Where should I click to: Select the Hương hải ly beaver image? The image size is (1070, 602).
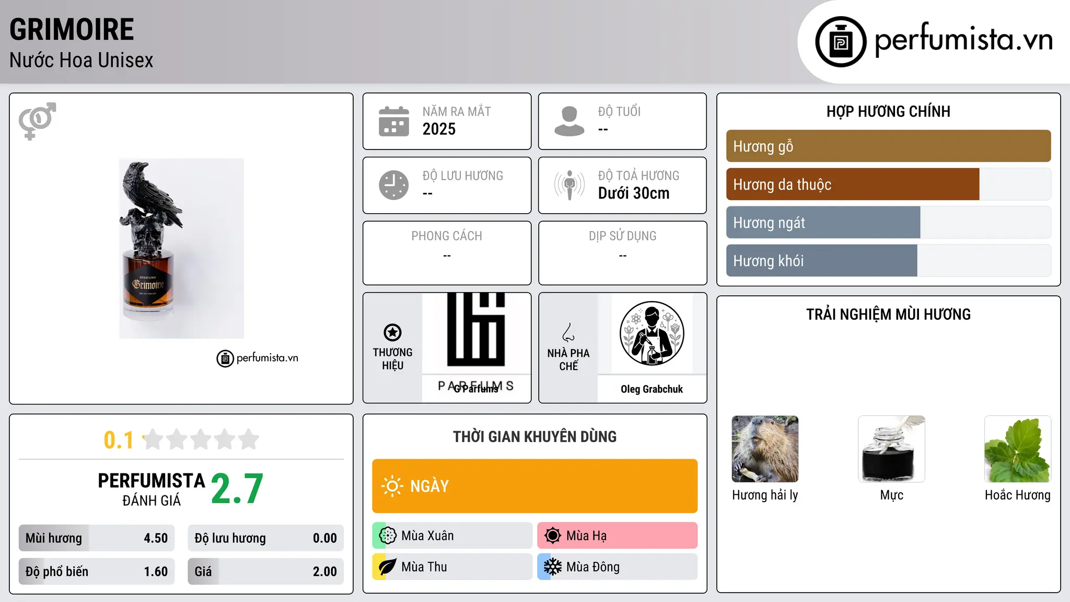[765, 449]
